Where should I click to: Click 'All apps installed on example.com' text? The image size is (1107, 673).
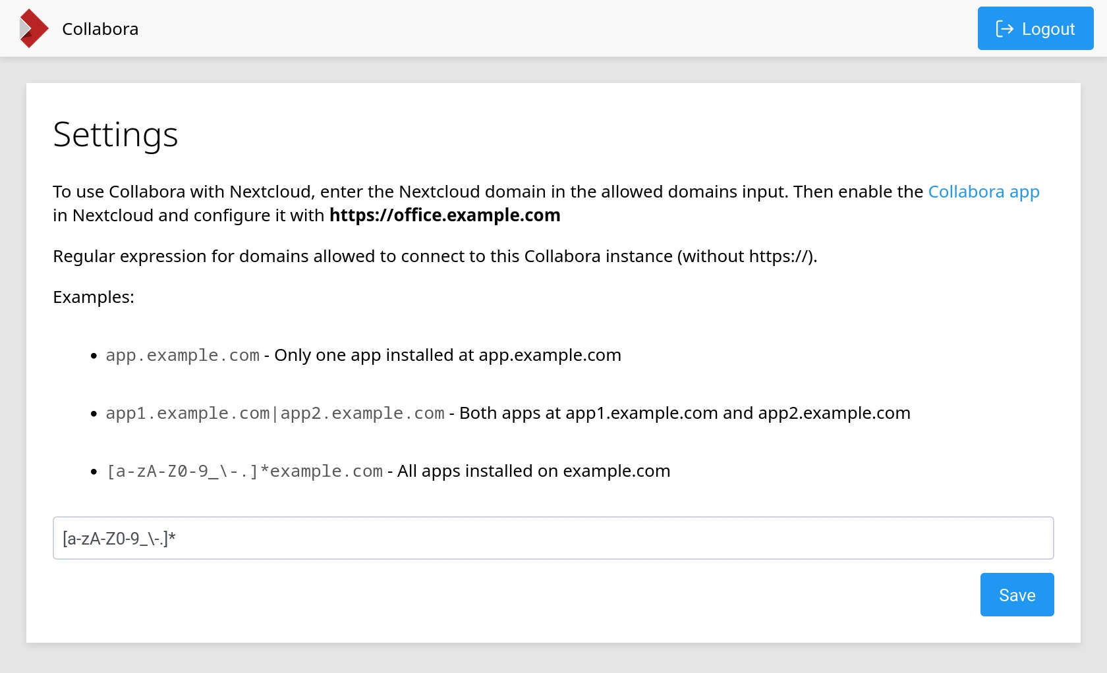(x=533, y=471)
